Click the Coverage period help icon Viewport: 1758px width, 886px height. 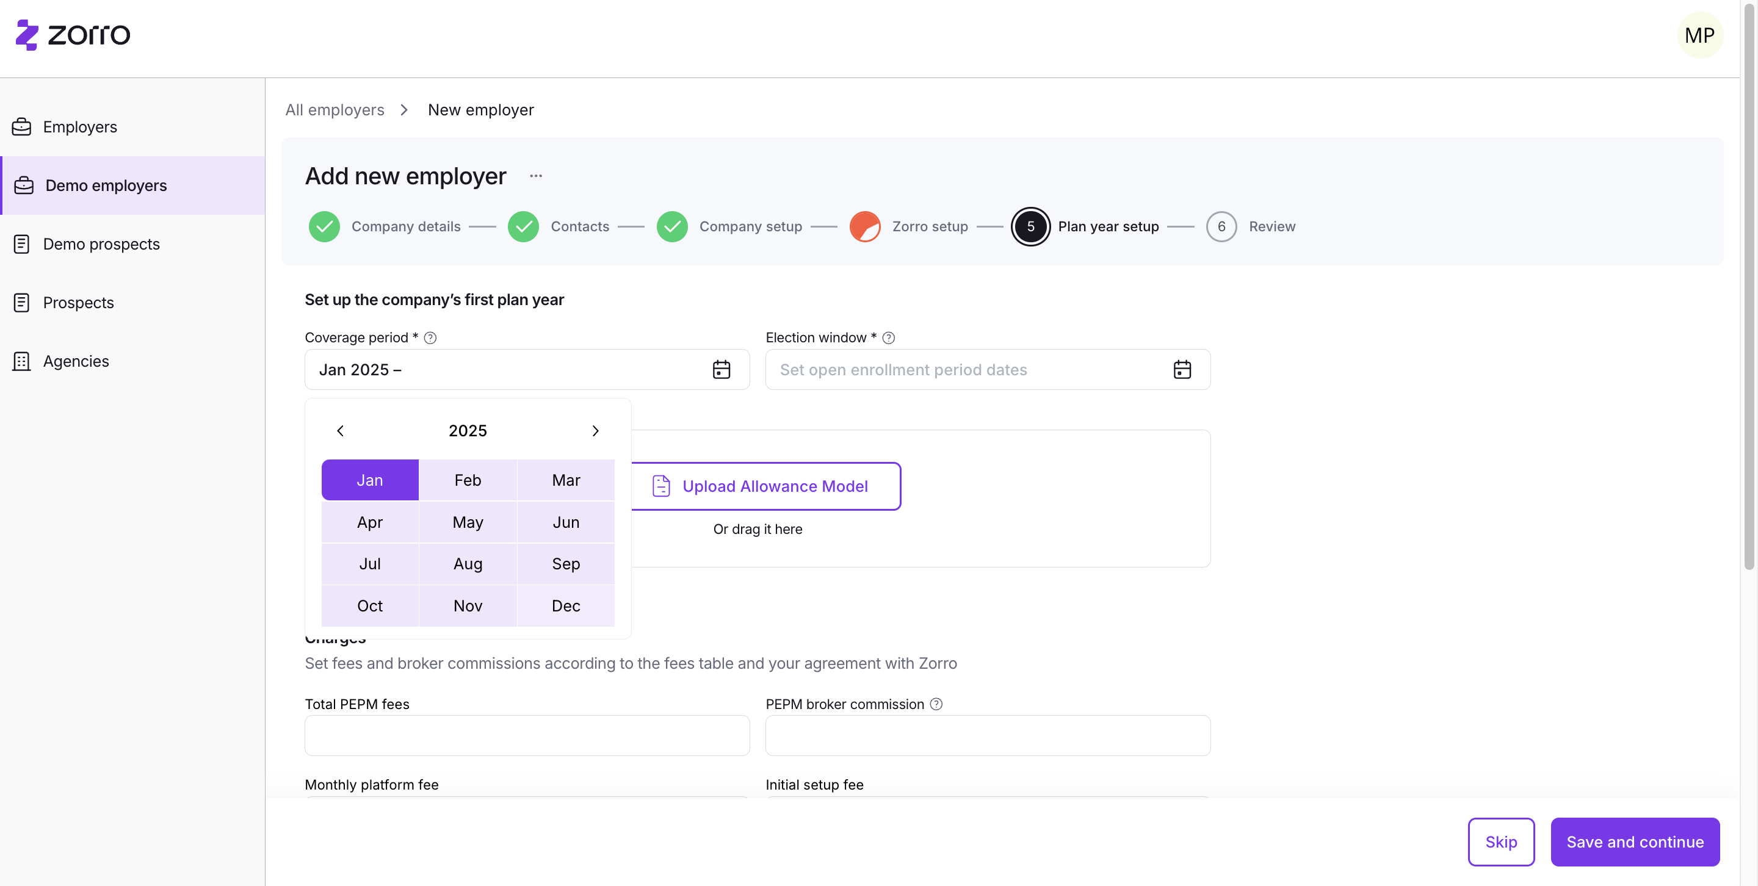(430, 337)
